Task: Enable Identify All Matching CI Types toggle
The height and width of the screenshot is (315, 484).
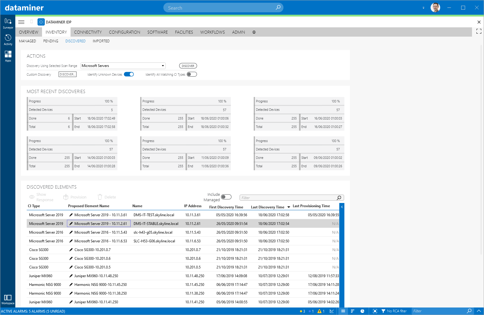Action: pyautogui.click(x=192, y=74)
